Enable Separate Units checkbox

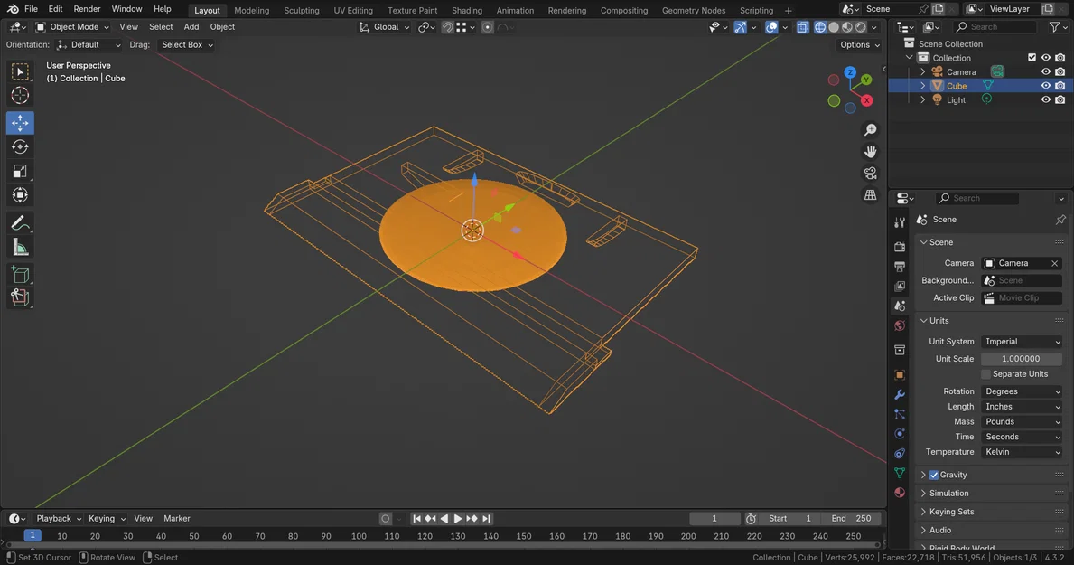tap(986, 373)
